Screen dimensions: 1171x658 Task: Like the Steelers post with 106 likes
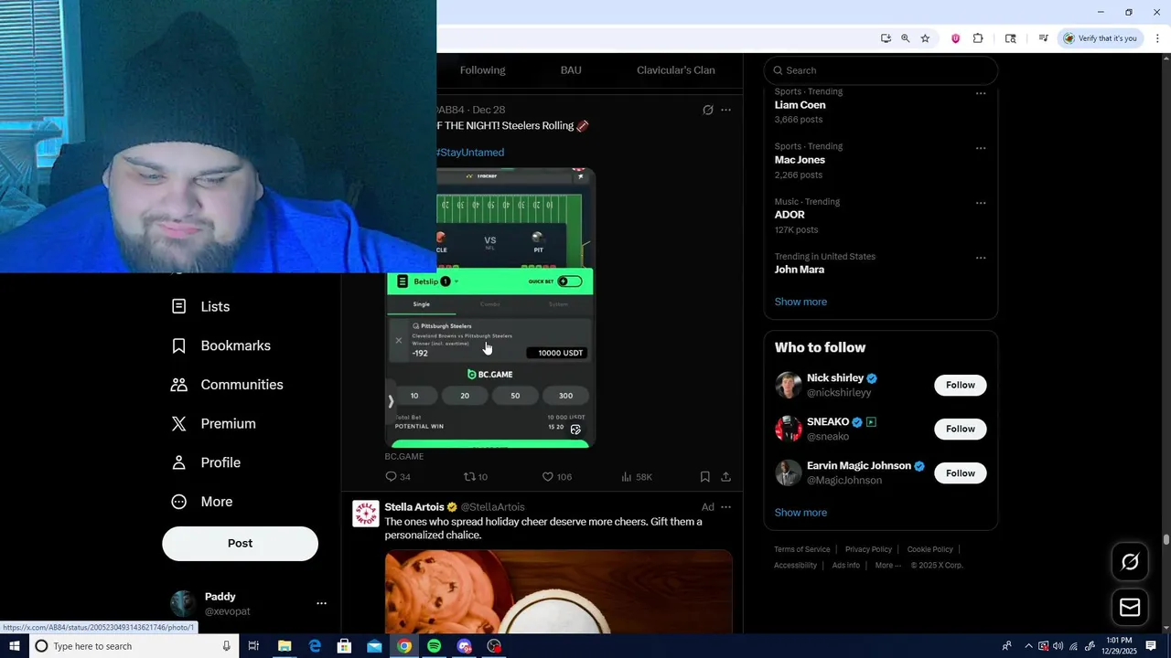coord(548,477)
